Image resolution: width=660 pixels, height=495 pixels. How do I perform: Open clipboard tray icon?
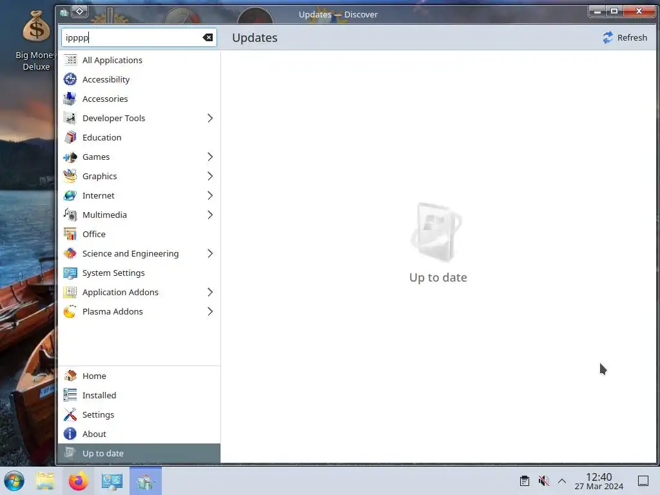tap(525, 481)
